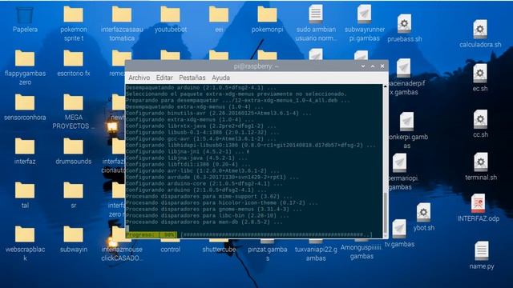This screenshot has height=288, width=513.
Task: Select the sr folder icon
Action: click(x=73, y=190)
